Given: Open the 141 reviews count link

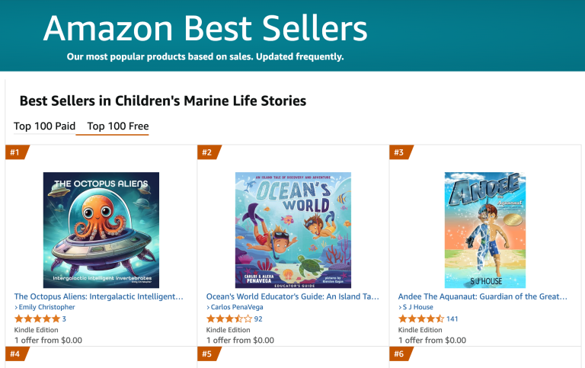Looking at the screenshot, I should coord(452,318).
